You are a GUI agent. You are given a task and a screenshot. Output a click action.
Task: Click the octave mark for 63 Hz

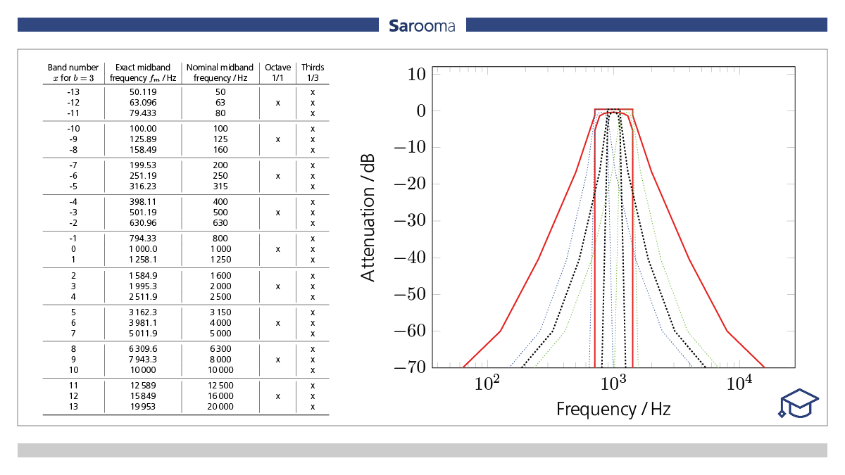(278, 103)
